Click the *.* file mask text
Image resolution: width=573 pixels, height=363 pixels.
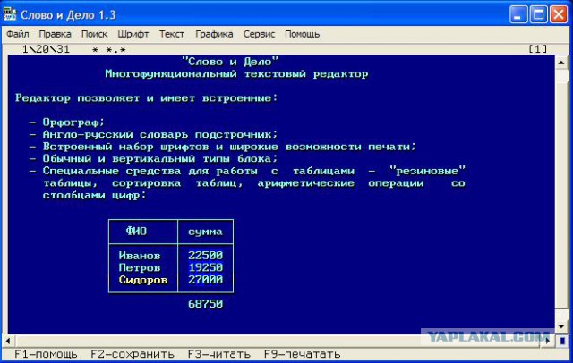click(115, 49)
